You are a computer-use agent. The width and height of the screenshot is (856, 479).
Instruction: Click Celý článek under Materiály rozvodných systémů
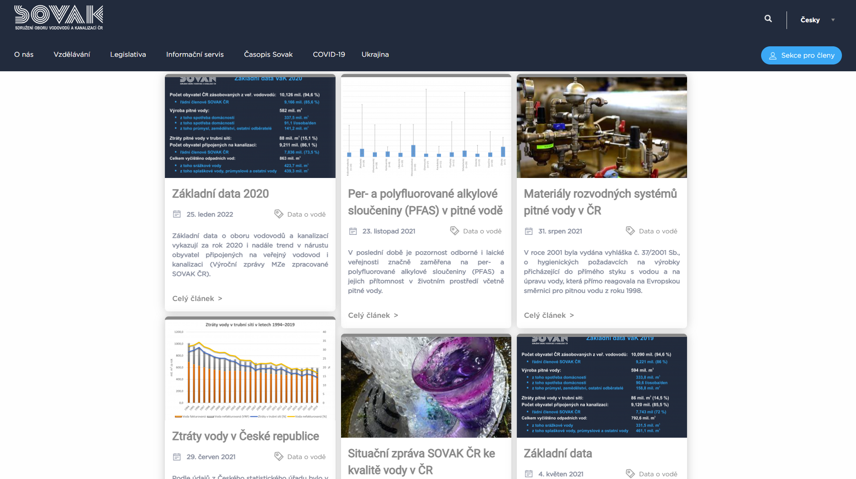(549, 316)
